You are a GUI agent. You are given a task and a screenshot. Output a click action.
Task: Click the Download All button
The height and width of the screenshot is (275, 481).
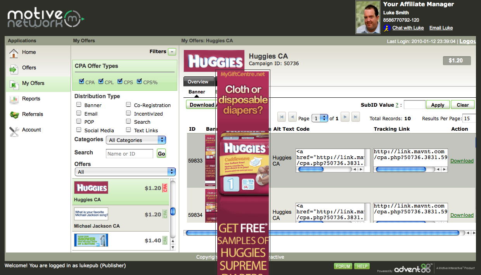click(x=202, y=105)
